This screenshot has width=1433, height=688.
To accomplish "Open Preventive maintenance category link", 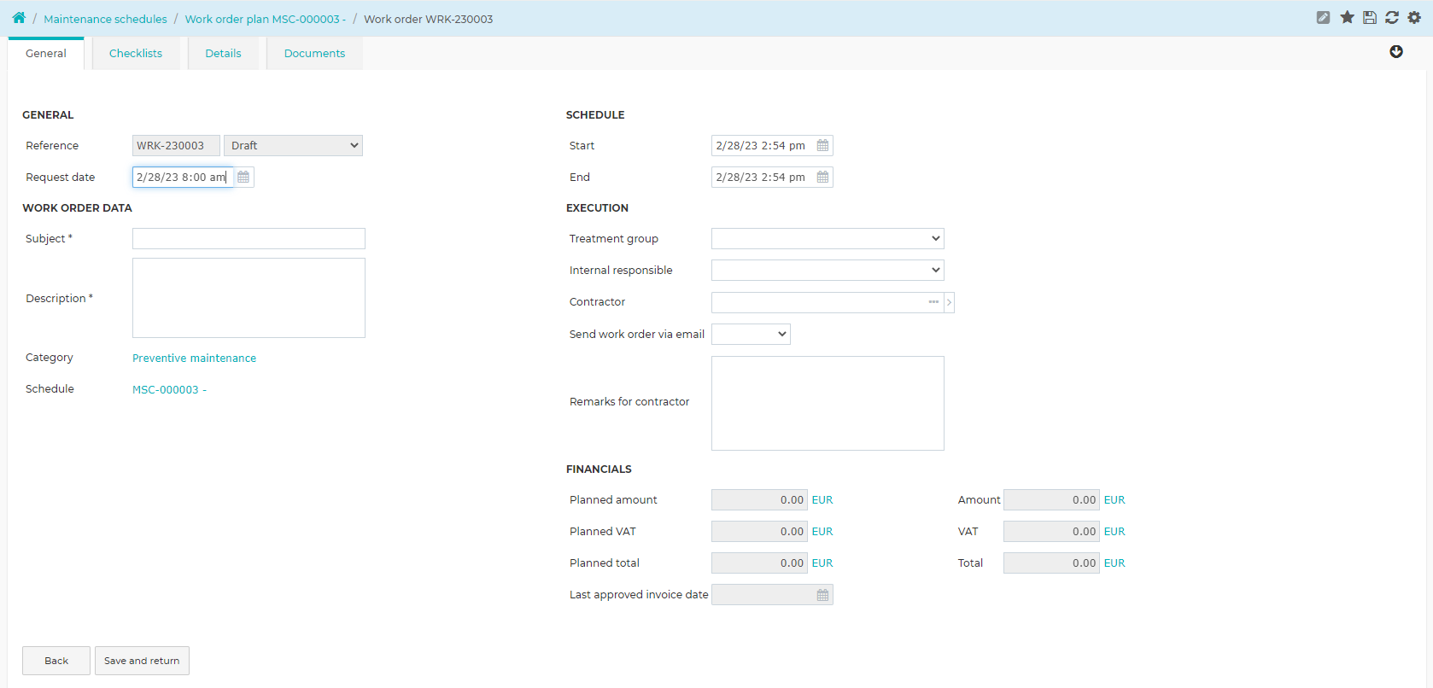I will coord(194,359).
